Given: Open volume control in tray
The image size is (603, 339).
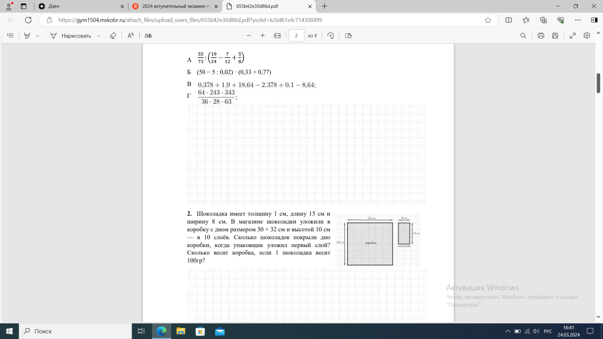Looking at the screenshot, I should click(536, 331).
